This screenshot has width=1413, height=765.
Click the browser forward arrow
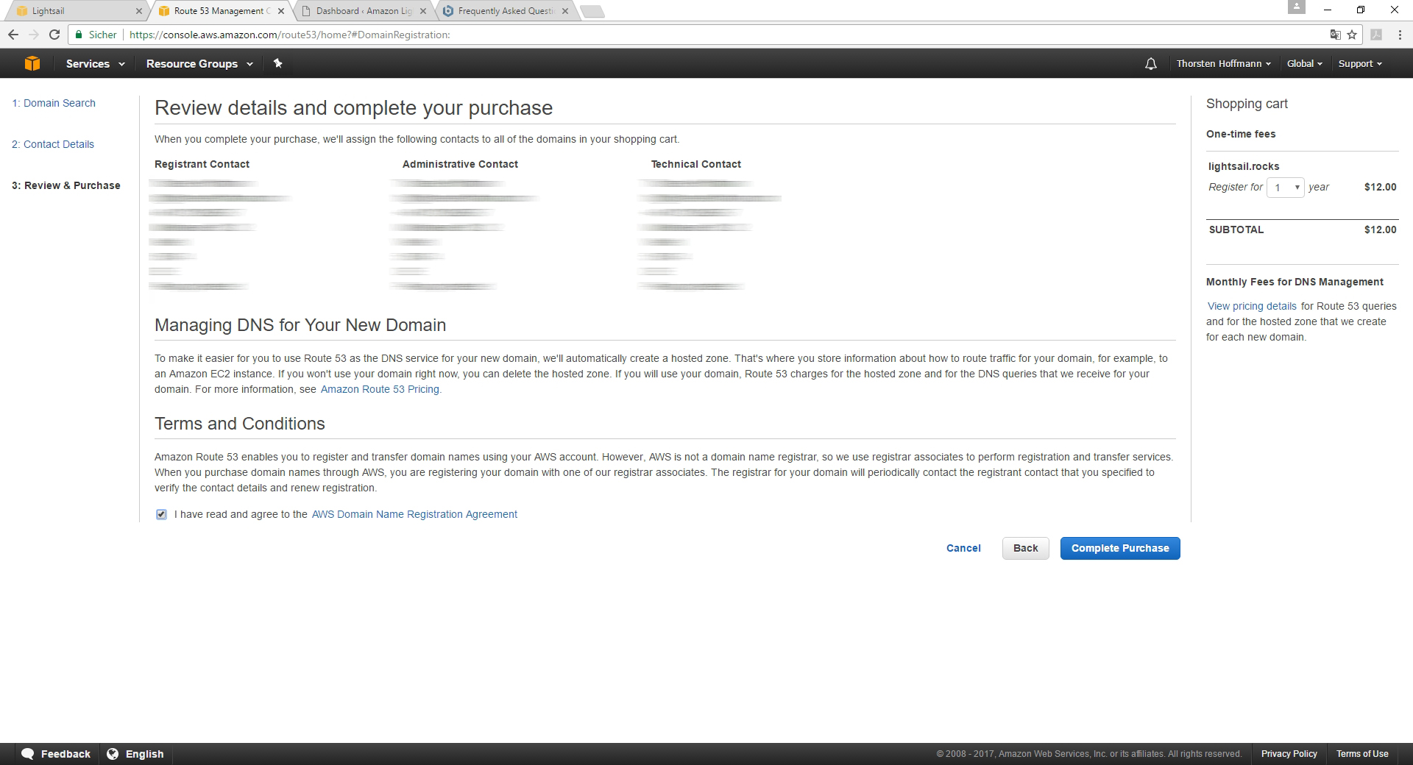pos(34,35)
